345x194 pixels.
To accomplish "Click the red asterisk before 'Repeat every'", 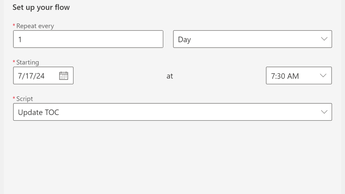I will click(14, 26).
